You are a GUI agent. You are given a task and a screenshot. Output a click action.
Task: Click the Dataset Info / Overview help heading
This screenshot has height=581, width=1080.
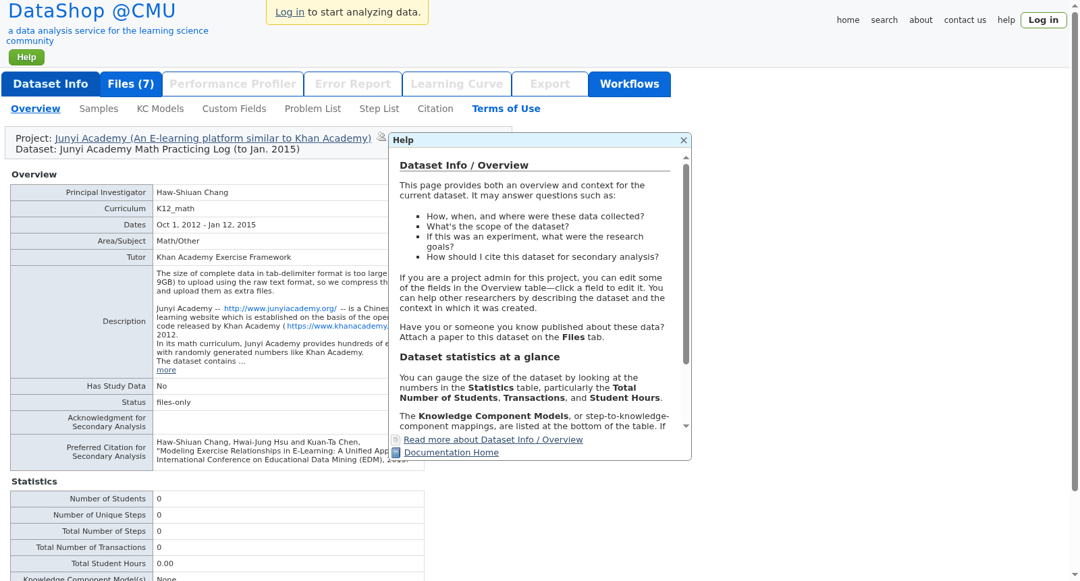click(464, 165)
